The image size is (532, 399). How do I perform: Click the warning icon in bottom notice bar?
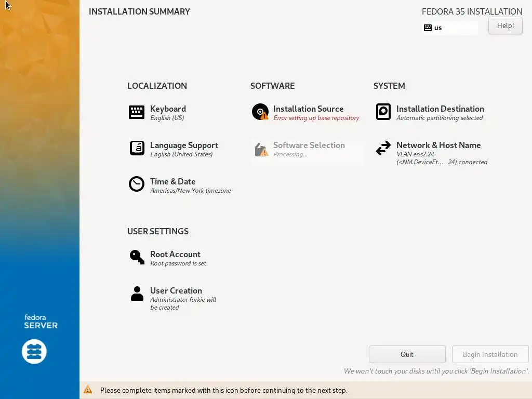[88, 390]
